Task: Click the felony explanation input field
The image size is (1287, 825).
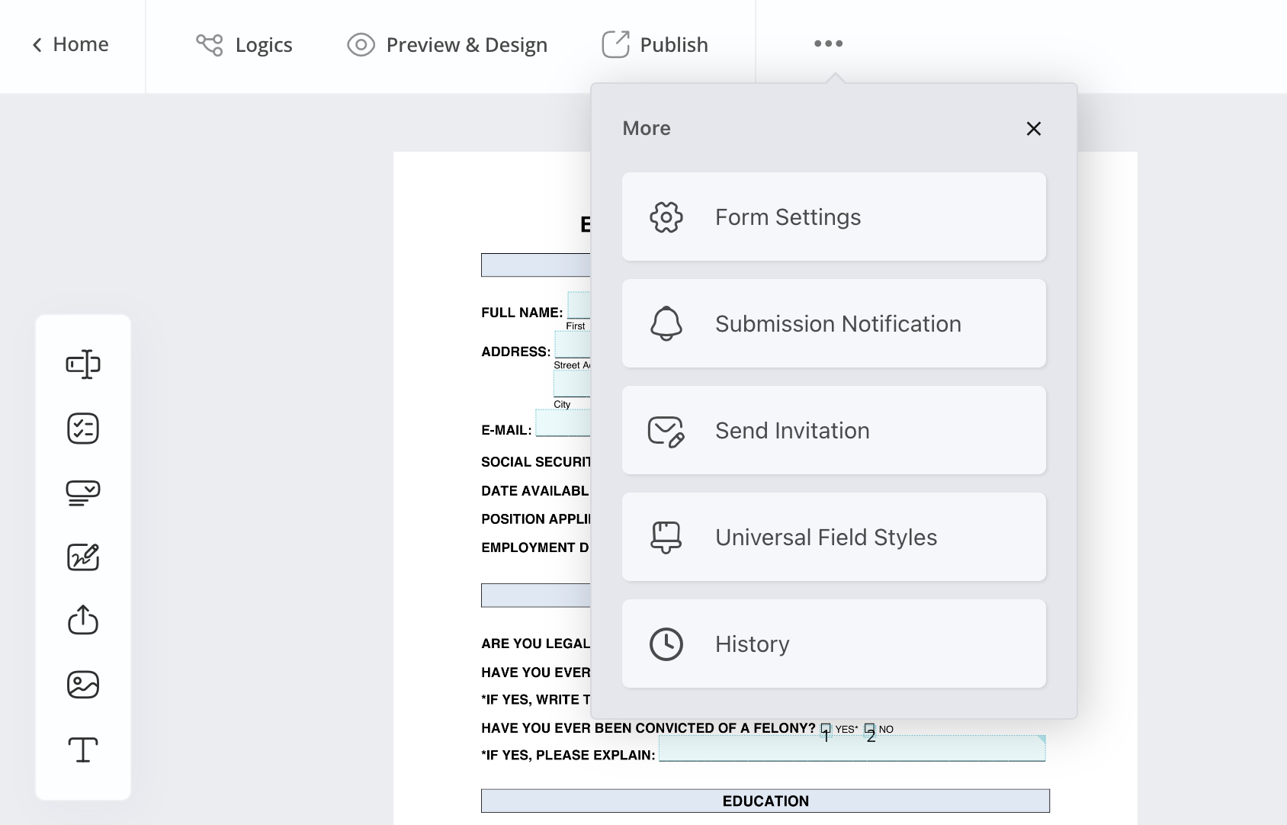Action: [x=851, y=750]
